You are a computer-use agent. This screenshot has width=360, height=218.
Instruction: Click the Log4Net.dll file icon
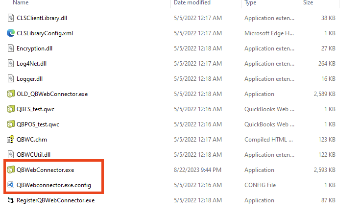click(x=11, y=63)
